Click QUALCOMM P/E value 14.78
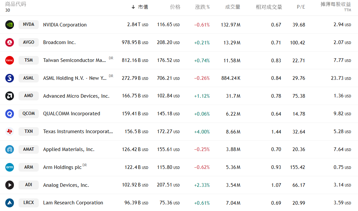 [x=299, y=114]
